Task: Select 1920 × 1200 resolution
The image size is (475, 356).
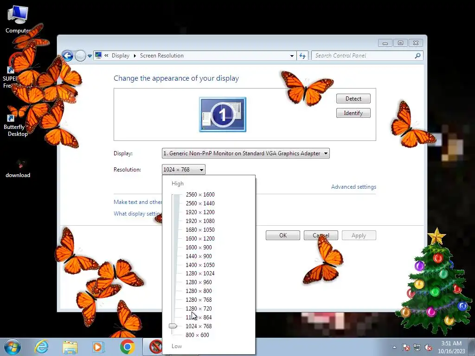Action: (x=200, y=212)
